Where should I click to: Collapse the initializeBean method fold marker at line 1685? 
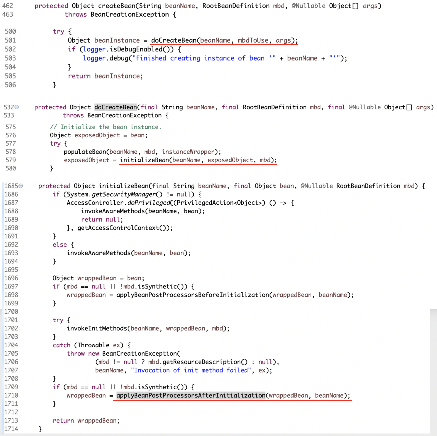[x=21, y=186]
